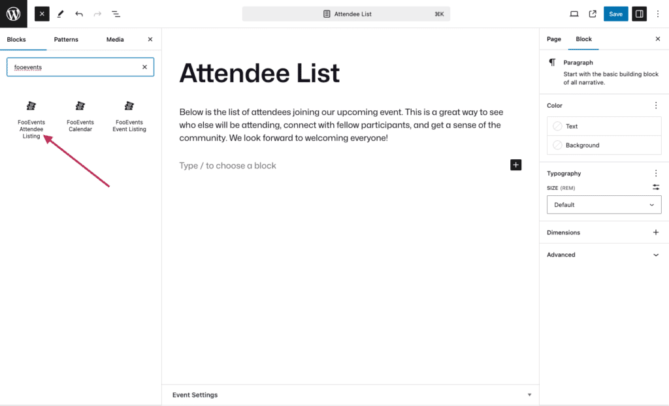
Task: Open the Attendee List command palette field
Action: coord(346,13)
